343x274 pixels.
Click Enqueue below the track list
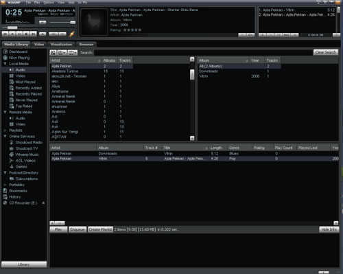78,229
